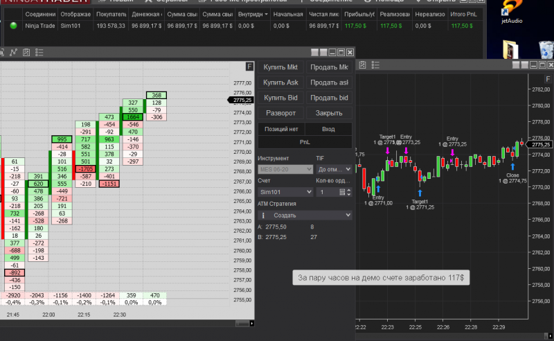Click the left chart scroll-right arrow
This screenshot has height=341, width=554.
[252, 323]
